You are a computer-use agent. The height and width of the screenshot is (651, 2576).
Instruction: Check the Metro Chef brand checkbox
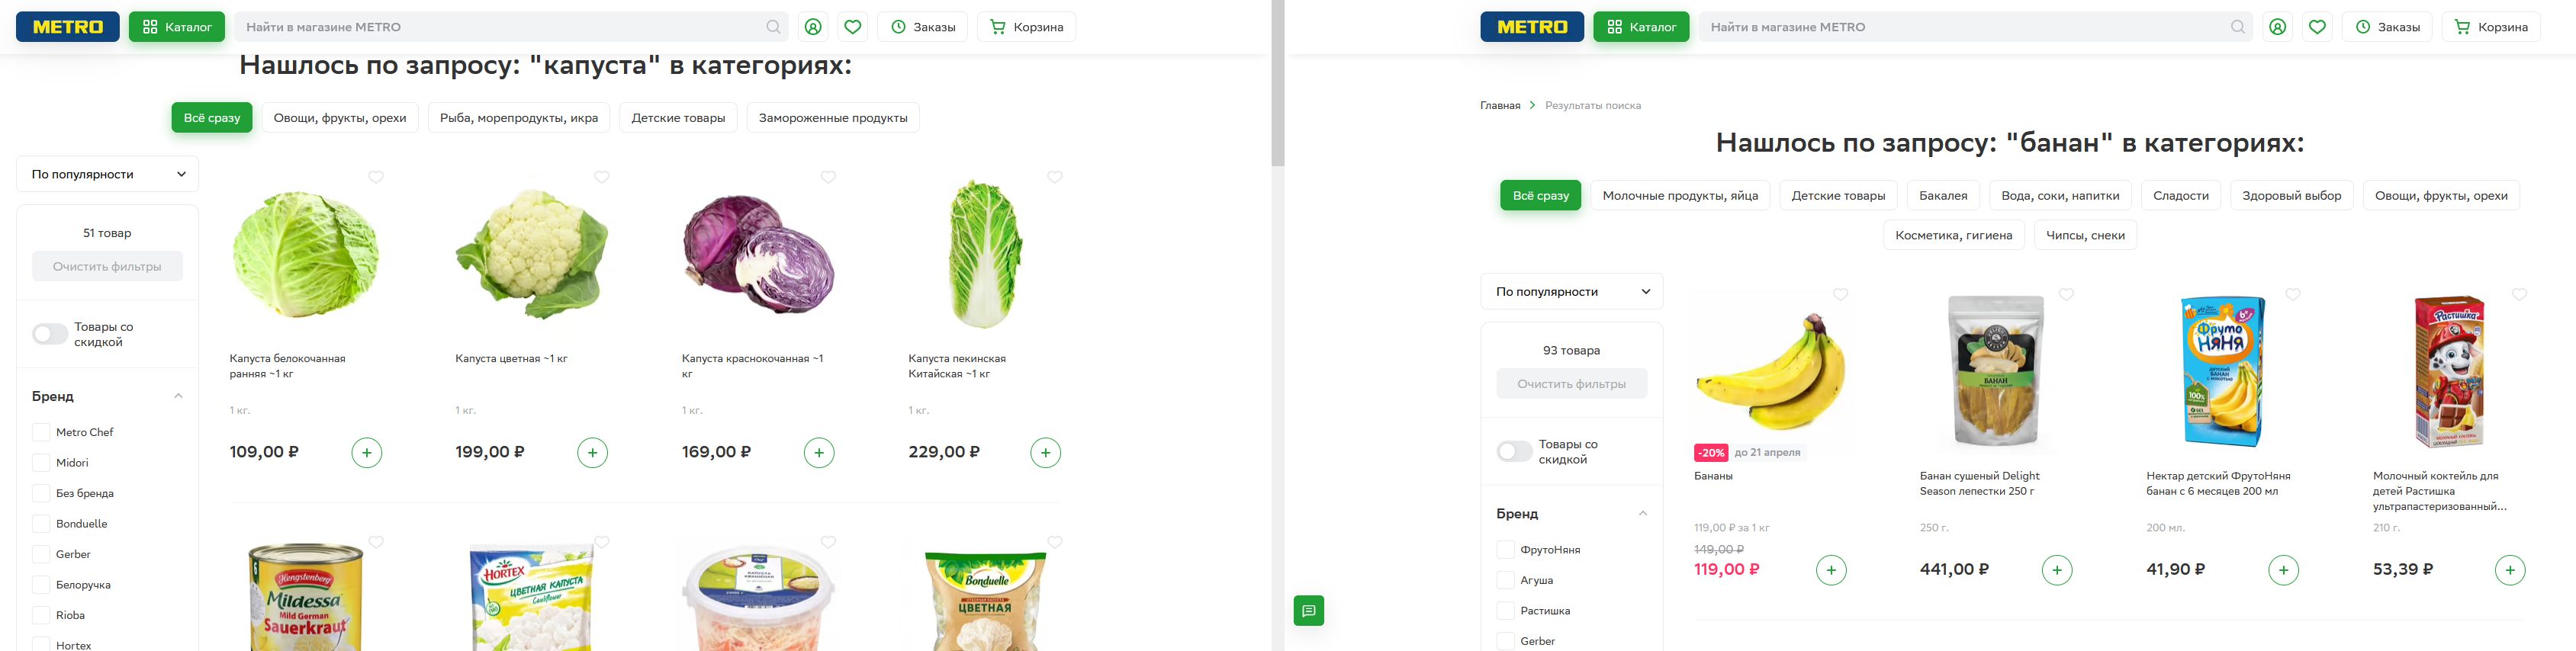point(41,432)
